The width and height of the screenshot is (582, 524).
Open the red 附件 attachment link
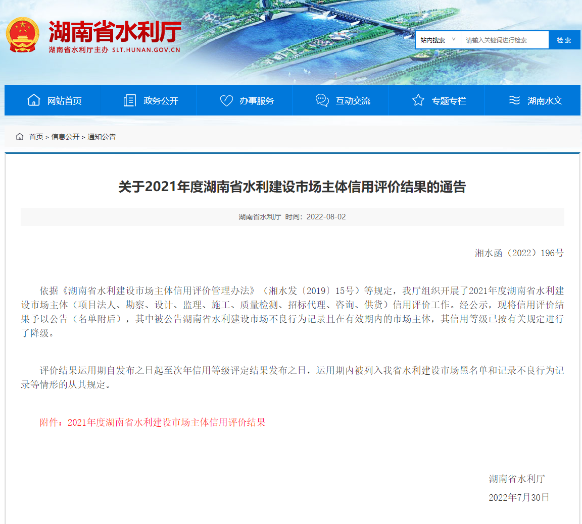point(166,422)
